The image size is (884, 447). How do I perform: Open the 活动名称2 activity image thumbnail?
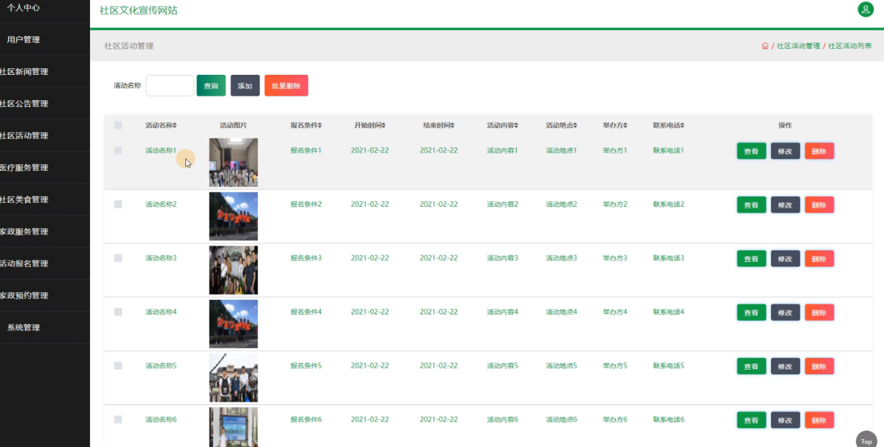pos(233,216)
